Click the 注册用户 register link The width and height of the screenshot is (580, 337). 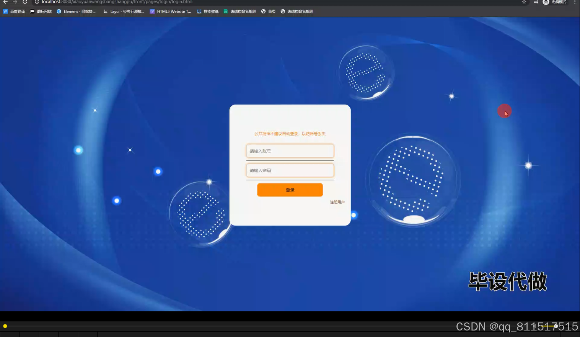337,202
